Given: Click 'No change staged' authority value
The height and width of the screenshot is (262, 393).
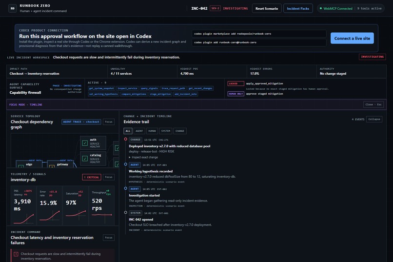Looking at the screenshot, I should (333, 74).
